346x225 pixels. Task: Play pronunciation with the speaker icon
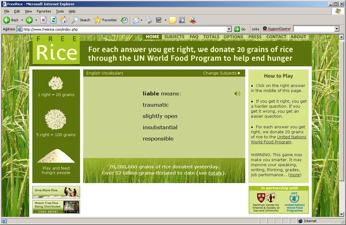click(x=237, y=94)
